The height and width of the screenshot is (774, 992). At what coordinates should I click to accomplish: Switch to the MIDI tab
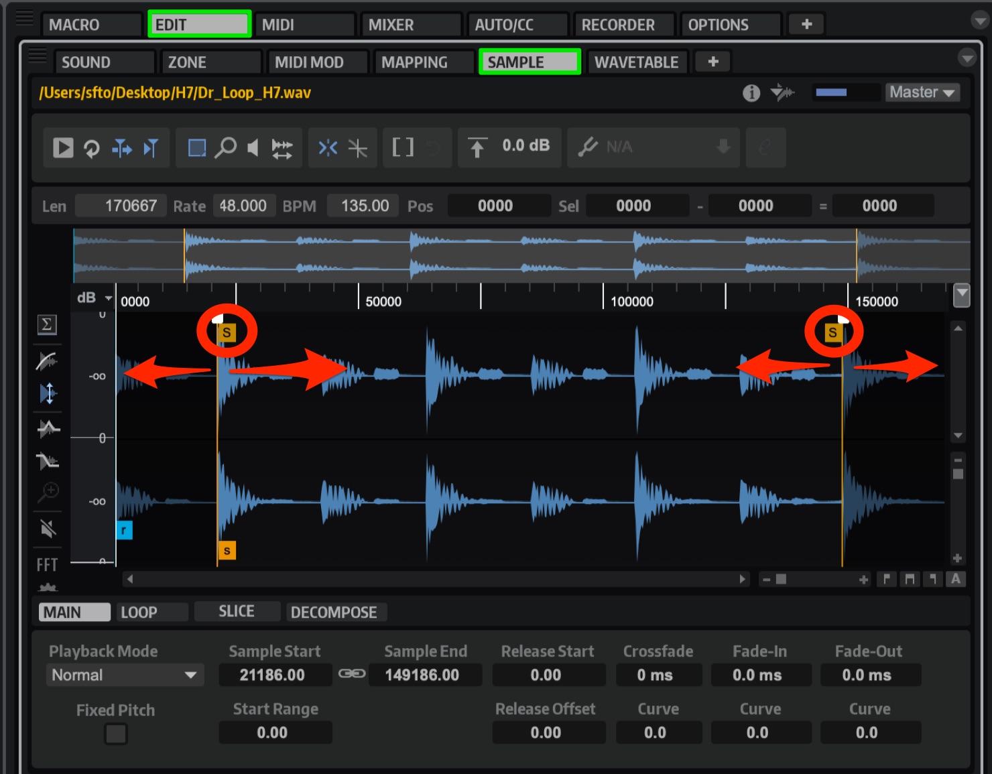tap(305, 25)
